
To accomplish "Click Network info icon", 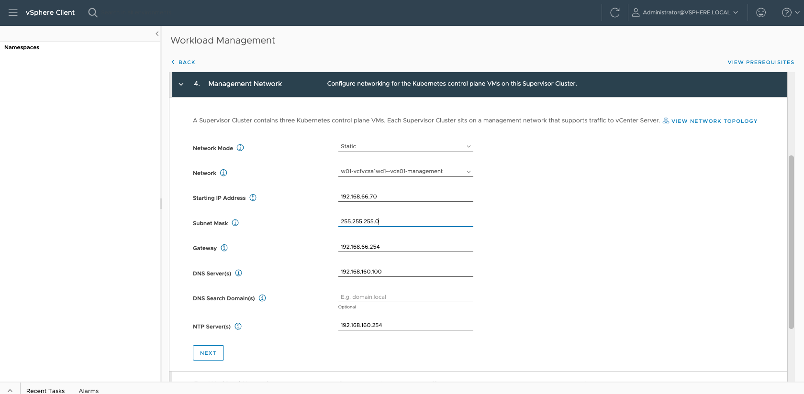I will pos(223,173).
